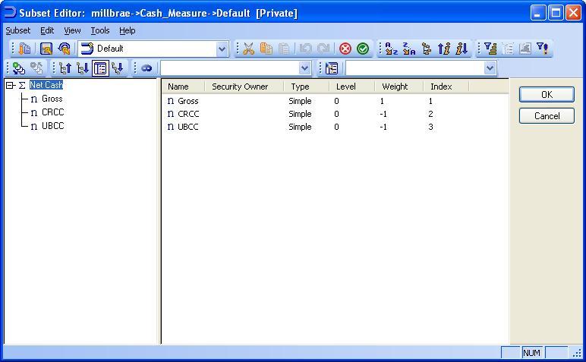Sort elements ascending A to Z
The height and width of the screenshot is (362, 586).
[x=392, y=49]
